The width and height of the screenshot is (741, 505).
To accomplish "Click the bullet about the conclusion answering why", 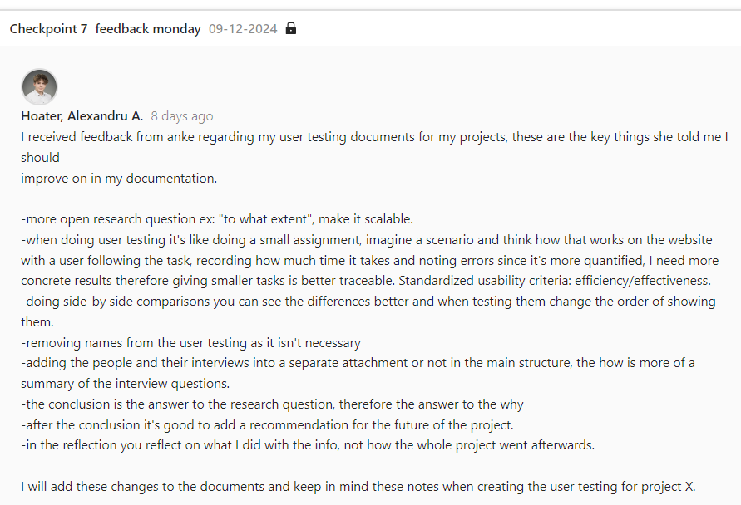I will pos(272,404).
